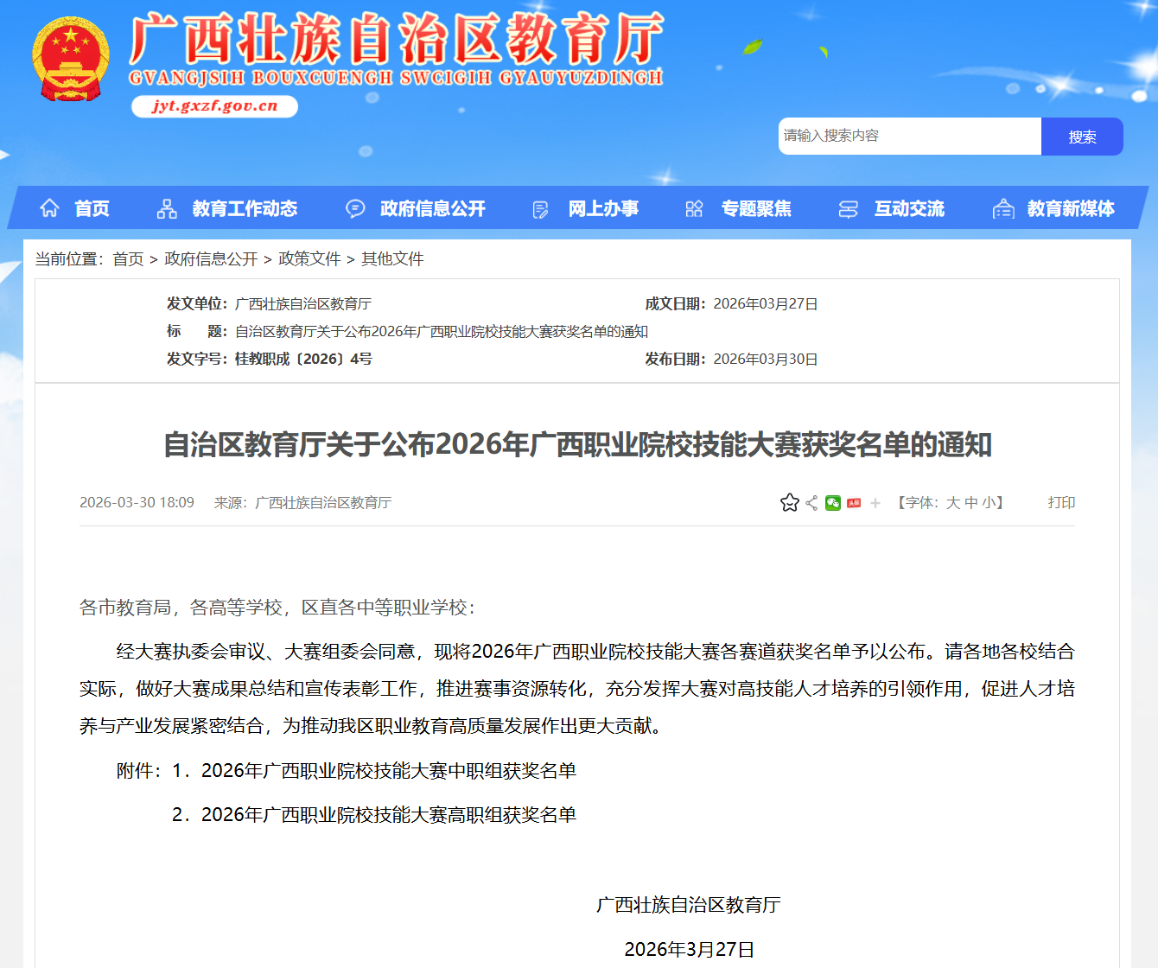The image size is (1158, 968).
Task: Click the 打印 print link
Action: [x=1061, y=503]
